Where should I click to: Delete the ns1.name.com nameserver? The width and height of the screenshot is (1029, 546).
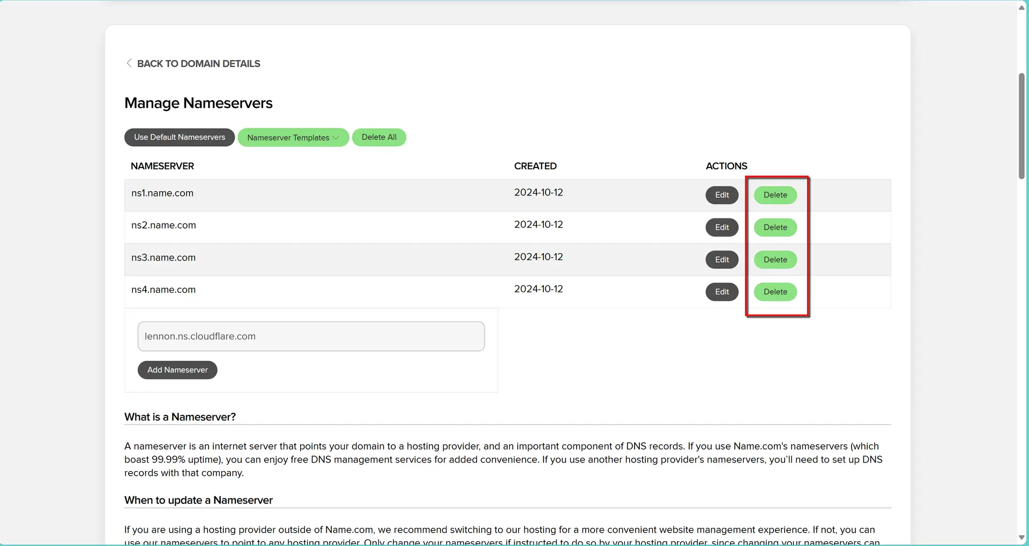click(775, 195)
